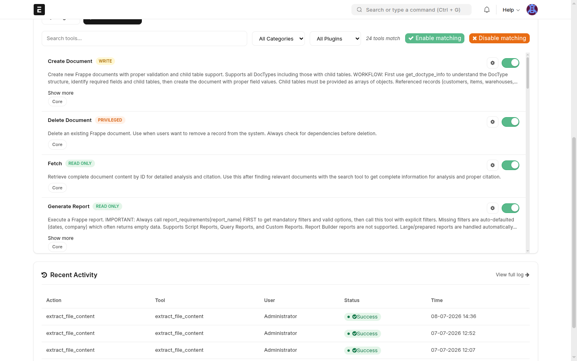Focus the Search tools input field

pyautogui.click(x=144, y=39)
